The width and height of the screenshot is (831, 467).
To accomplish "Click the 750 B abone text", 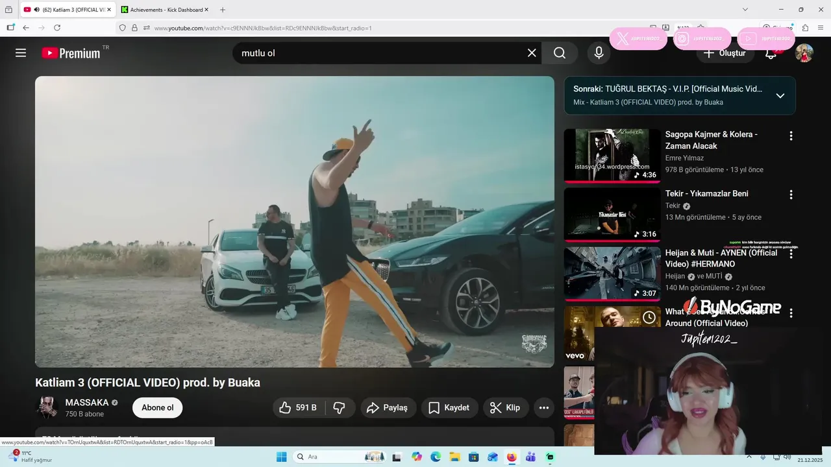I will pos(84,414).
